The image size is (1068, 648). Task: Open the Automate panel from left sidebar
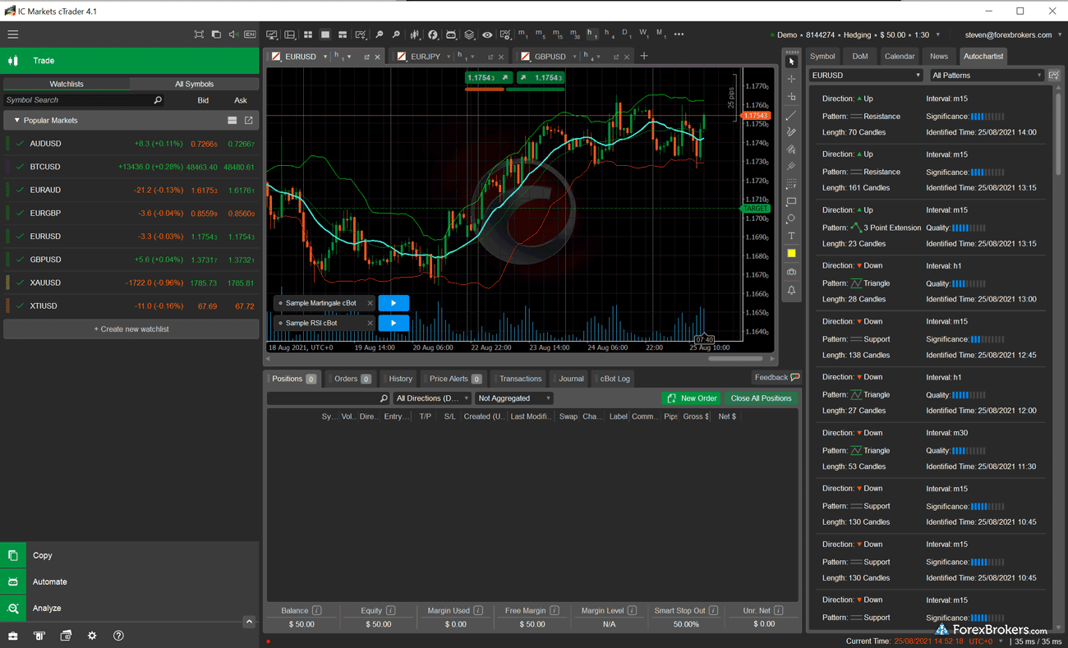pos(49,581)
